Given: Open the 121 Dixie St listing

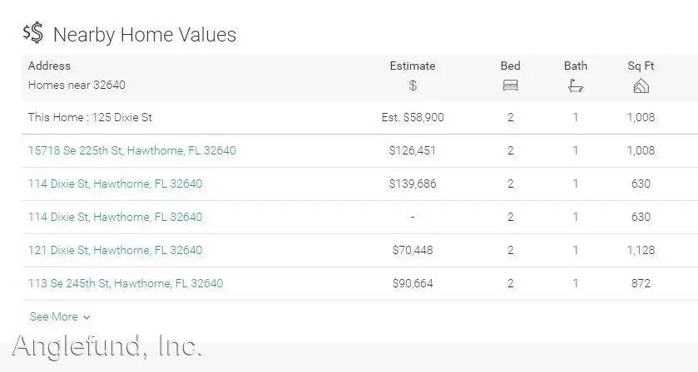Looking at the screenshot, I should point(115,250).
